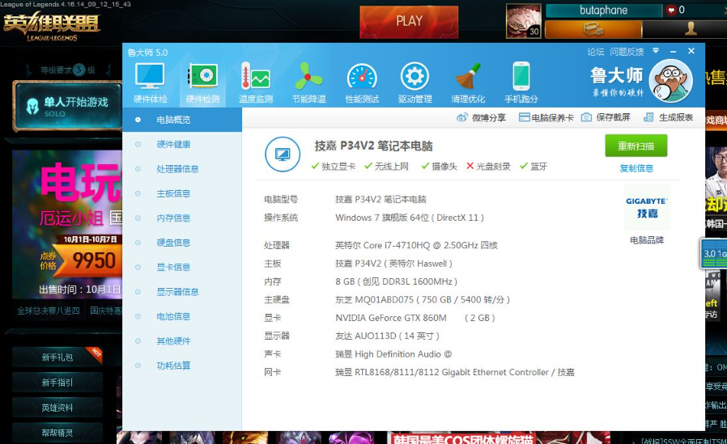
Task: Open 清理优化 broom icon
Action: (x=468, y=77)
